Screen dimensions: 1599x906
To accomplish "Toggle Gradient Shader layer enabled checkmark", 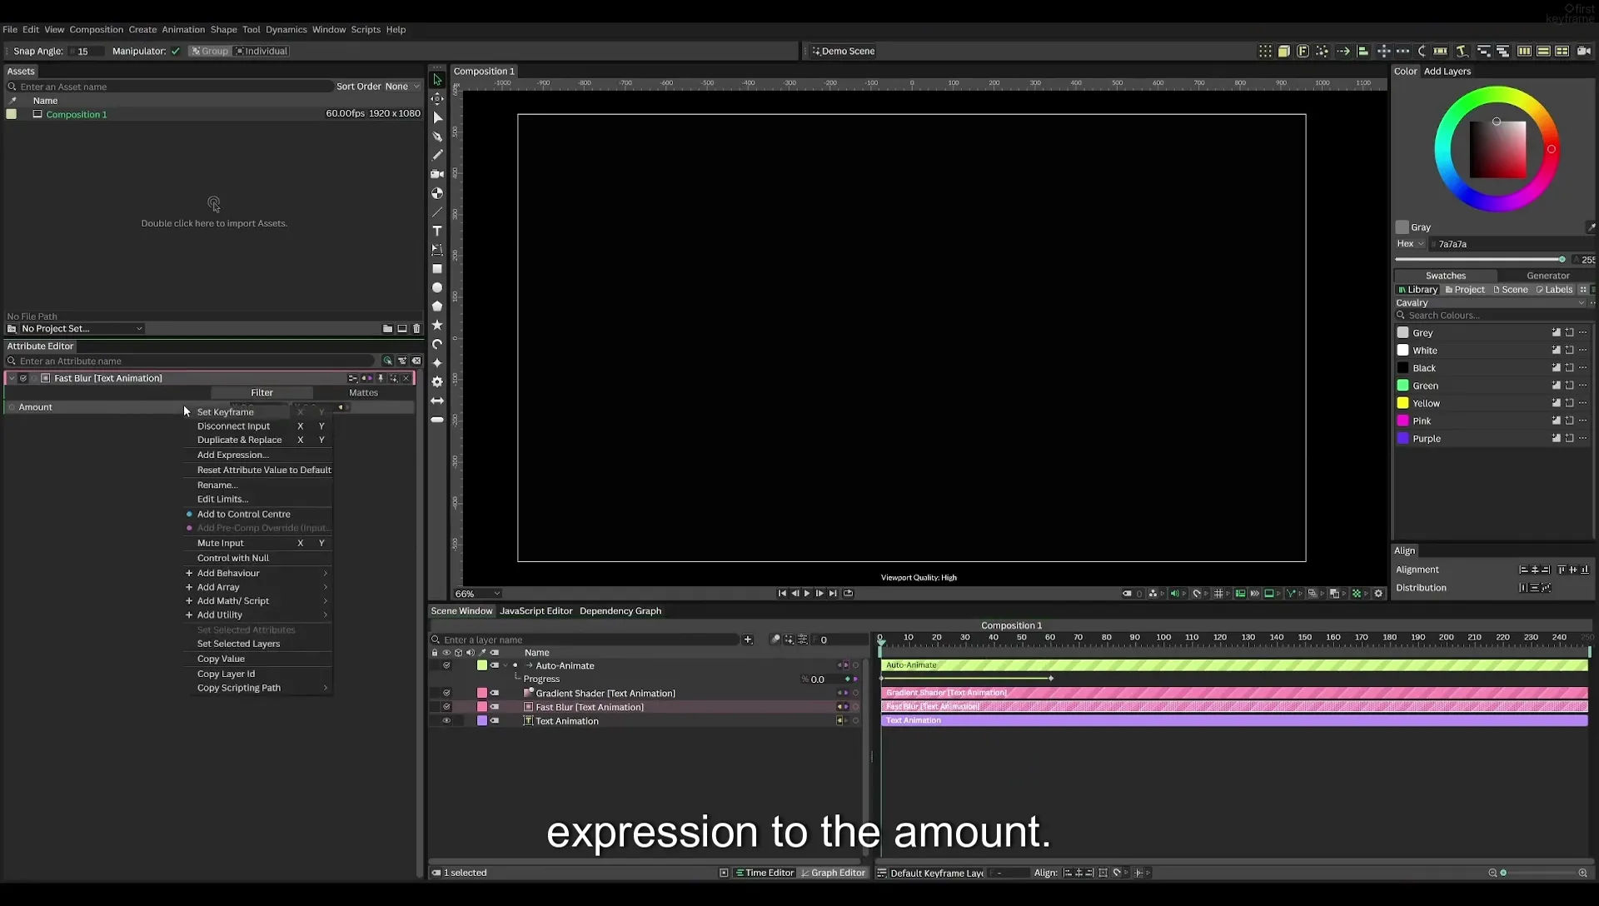I will pos(446,693).
